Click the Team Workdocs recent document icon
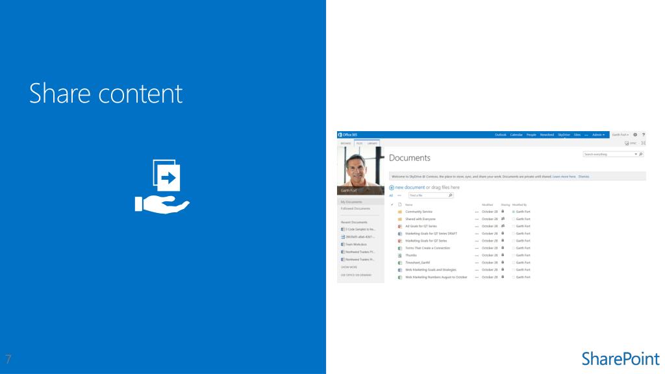This screenshot has width=665, height=374. point(343,244)
